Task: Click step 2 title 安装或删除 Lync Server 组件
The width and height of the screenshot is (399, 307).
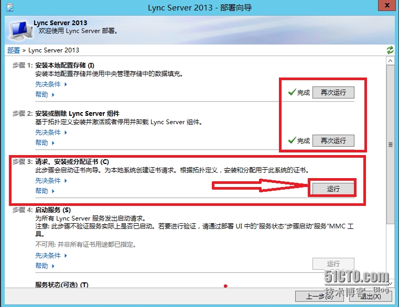Action: coord(77,114)
